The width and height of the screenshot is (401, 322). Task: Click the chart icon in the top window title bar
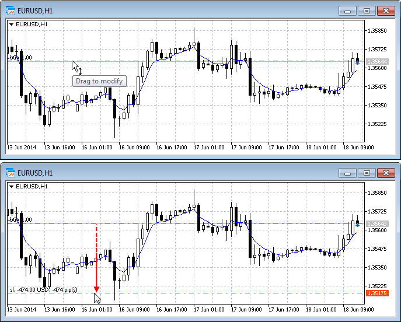coord(11,10)
